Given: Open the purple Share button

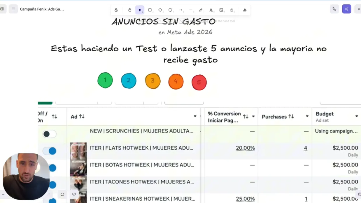Looking at the screenshot, I should click(346, 9).
